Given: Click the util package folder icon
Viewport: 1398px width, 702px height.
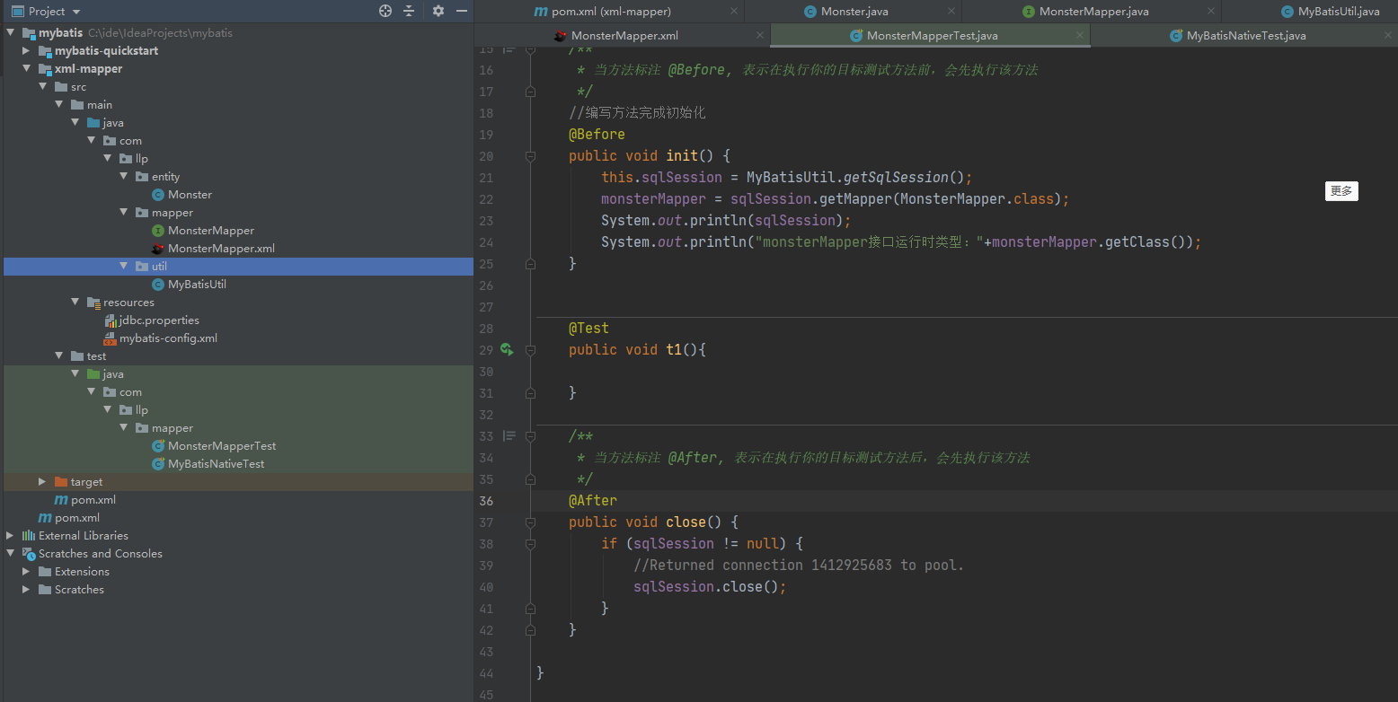Looking at the screenshot, I should pyautogui.click(x=142, y=266).
